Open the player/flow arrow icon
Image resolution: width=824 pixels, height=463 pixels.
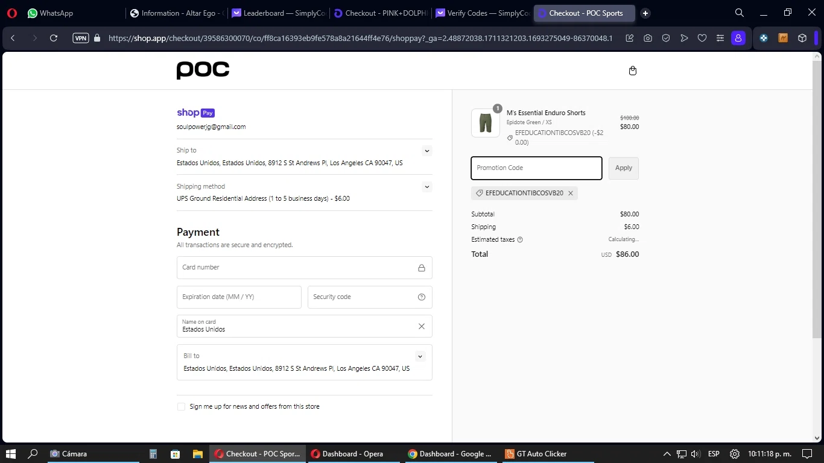[684, 38]
